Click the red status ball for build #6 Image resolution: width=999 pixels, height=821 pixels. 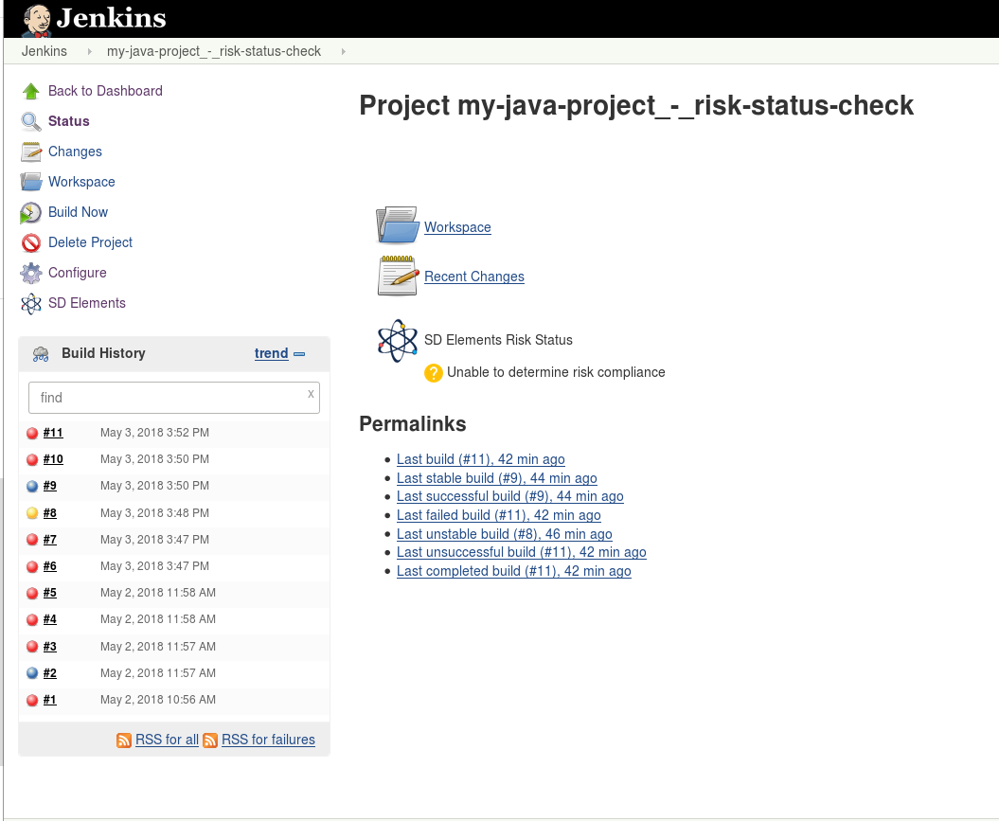(32, 566)
